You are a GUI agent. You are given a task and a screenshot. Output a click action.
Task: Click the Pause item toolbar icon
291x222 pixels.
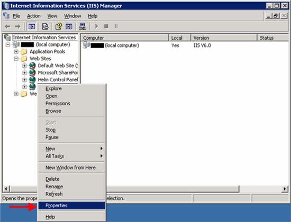point(116,26)
